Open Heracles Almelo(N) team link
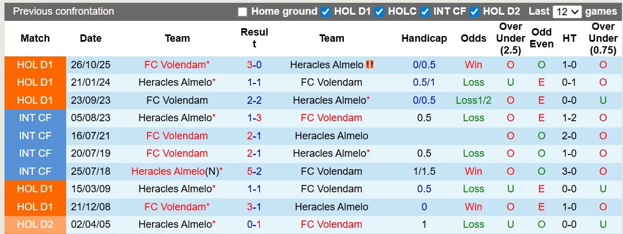 pos(175,171)
